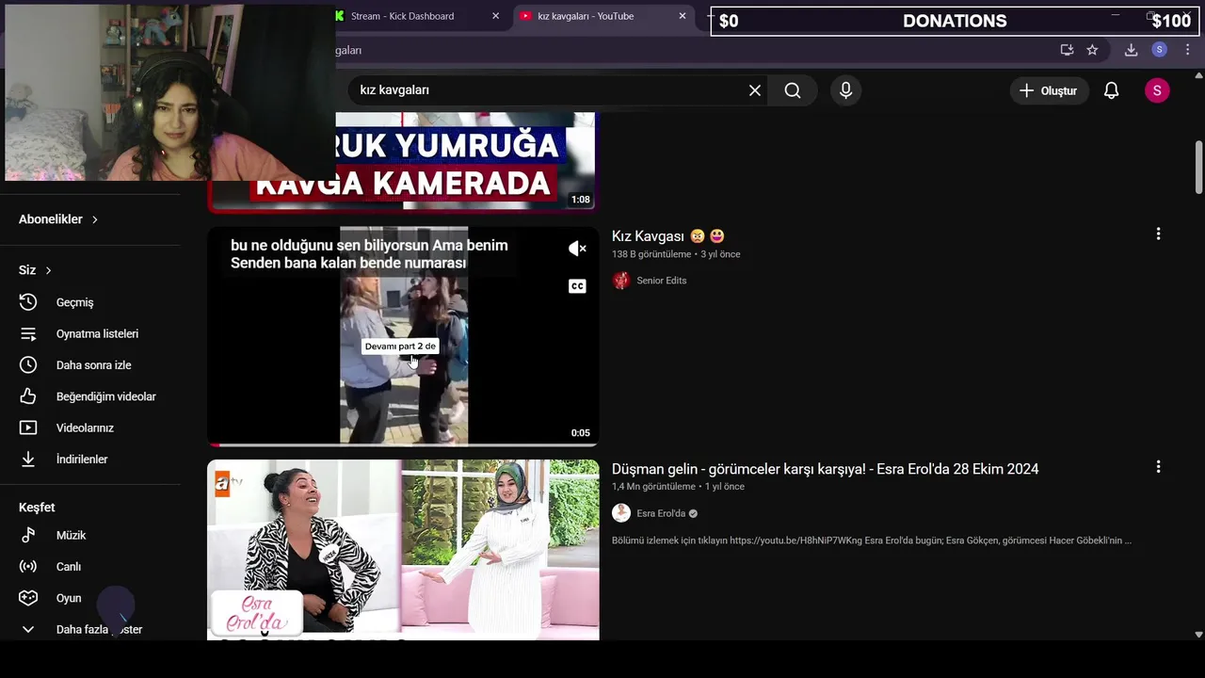The width and height of the screenshot is (1205, 678).
Task: Click the install app icon in address bar
Action: point(1067,50)
